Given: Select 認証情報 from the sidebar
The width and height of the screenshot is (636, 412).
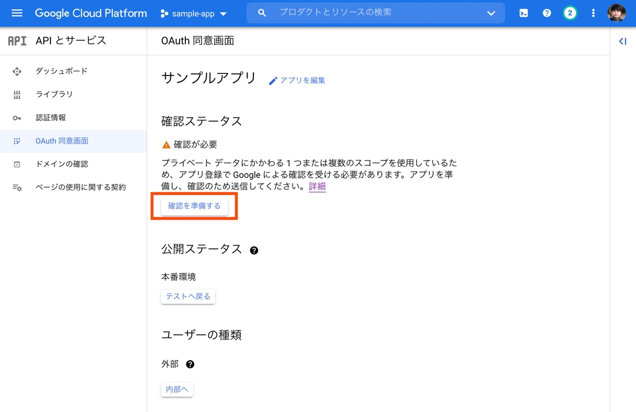Looking at the screenshot, I should pos(51,117).
